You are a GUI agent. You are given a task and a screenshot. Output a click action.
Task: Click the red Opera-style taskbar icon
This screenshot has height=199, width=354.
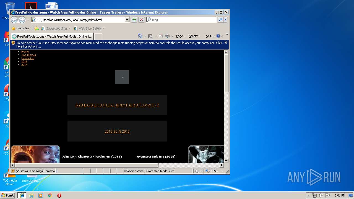click(x=59, y=195)
